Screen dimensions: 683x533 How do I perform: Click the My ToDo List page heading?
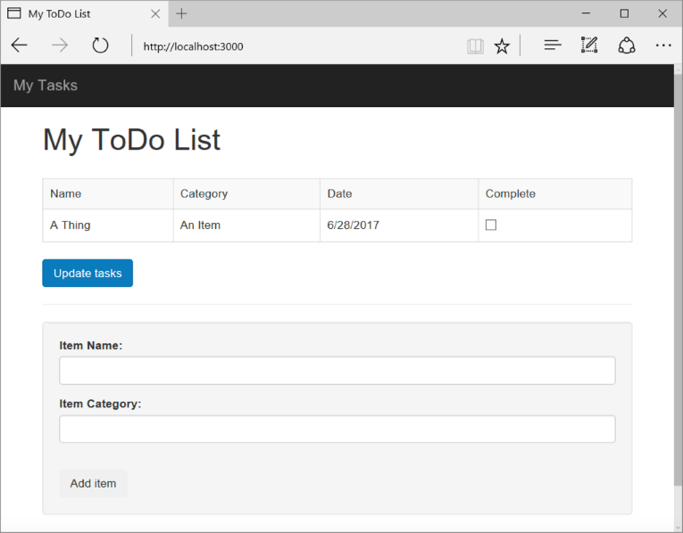[x=131, y=140]
